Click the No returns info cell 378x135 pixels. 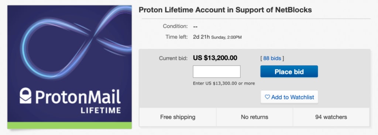point(255,117)
